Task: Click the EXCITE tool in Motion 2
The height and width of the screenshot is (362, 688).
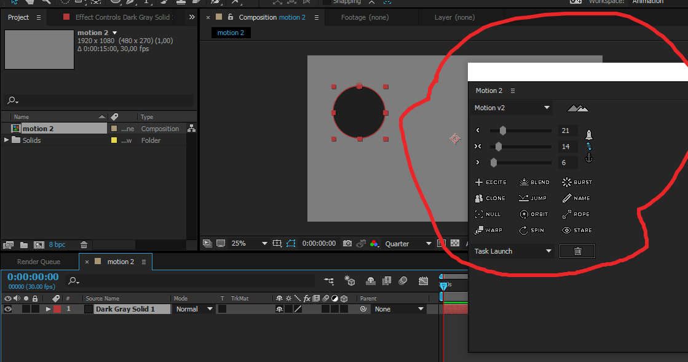Action: click(491, 182)
